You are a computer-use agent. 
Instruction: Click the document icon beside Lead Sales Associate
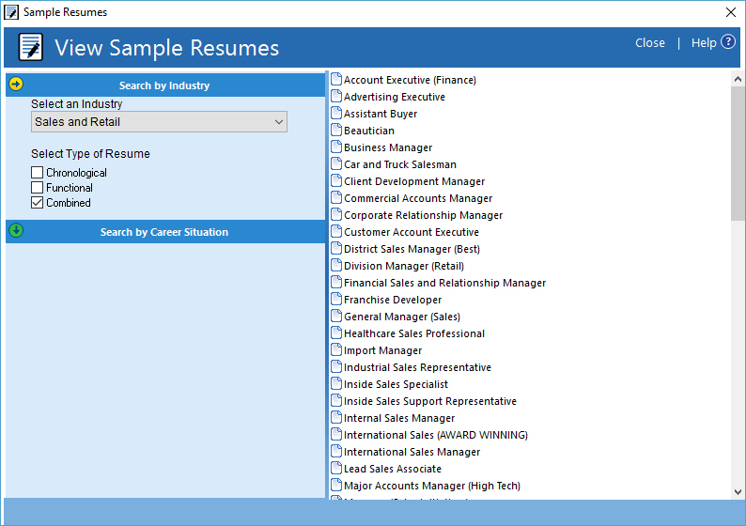(x=336, y=469)
